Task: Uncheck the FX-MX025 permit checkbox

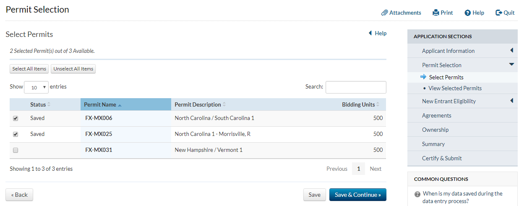Action: point(16,135)
